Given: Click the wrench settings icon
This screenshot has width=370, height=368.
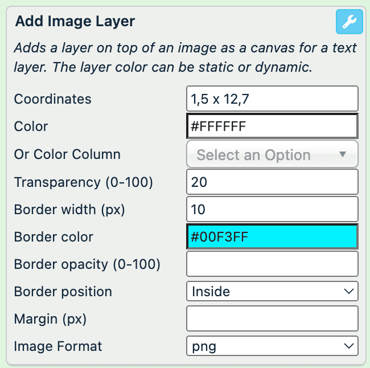Looking at the screenshot, I should pos(349,22).
